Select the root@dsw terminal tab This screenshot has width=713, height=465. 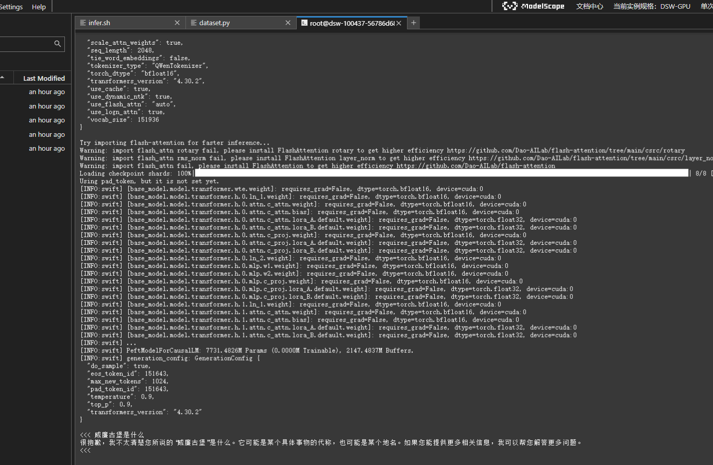(x=352, y=23)
